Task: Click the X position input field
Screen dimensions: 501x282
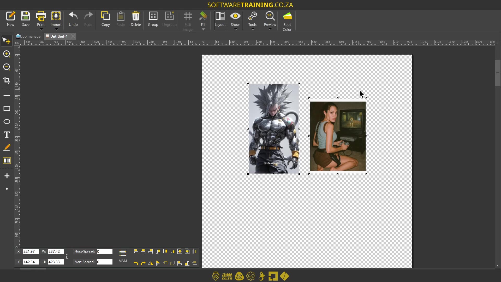Action: [31, 251]
